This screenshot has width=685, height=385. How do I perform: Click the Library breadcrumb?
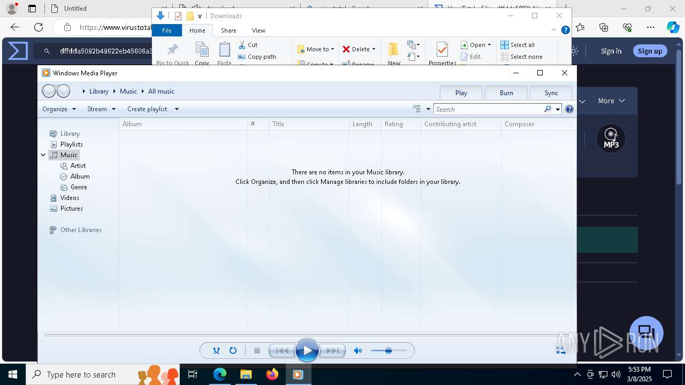(x=99, y=91)
